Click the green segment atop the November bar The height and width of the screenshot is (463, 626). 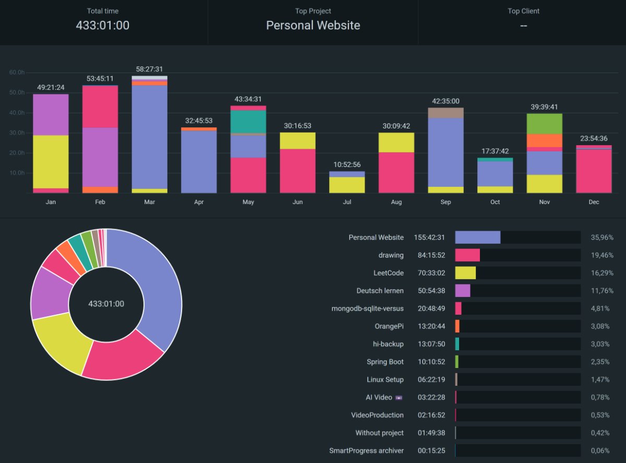544,124
